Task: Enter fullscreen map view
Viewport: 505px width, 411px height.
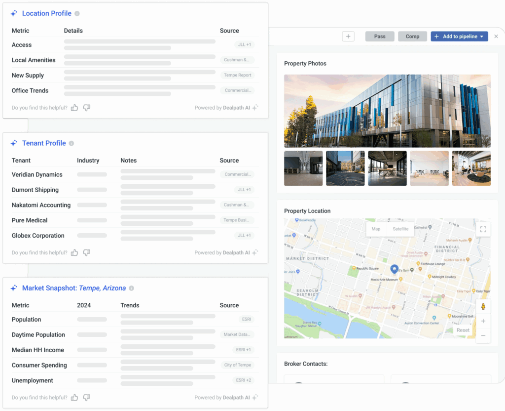Action: pos(483,229)
